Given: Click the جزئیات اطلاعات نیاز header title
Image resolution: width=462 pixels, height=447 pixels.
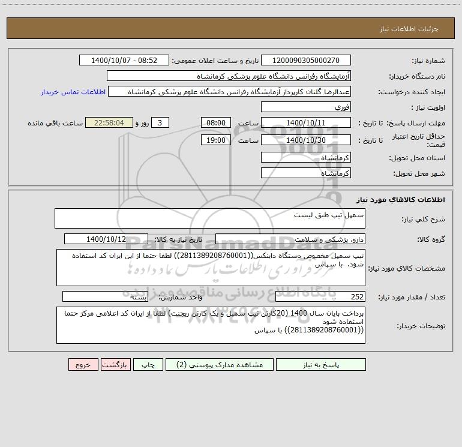Looking at the screenshot, I should click(x=409, y=29).
